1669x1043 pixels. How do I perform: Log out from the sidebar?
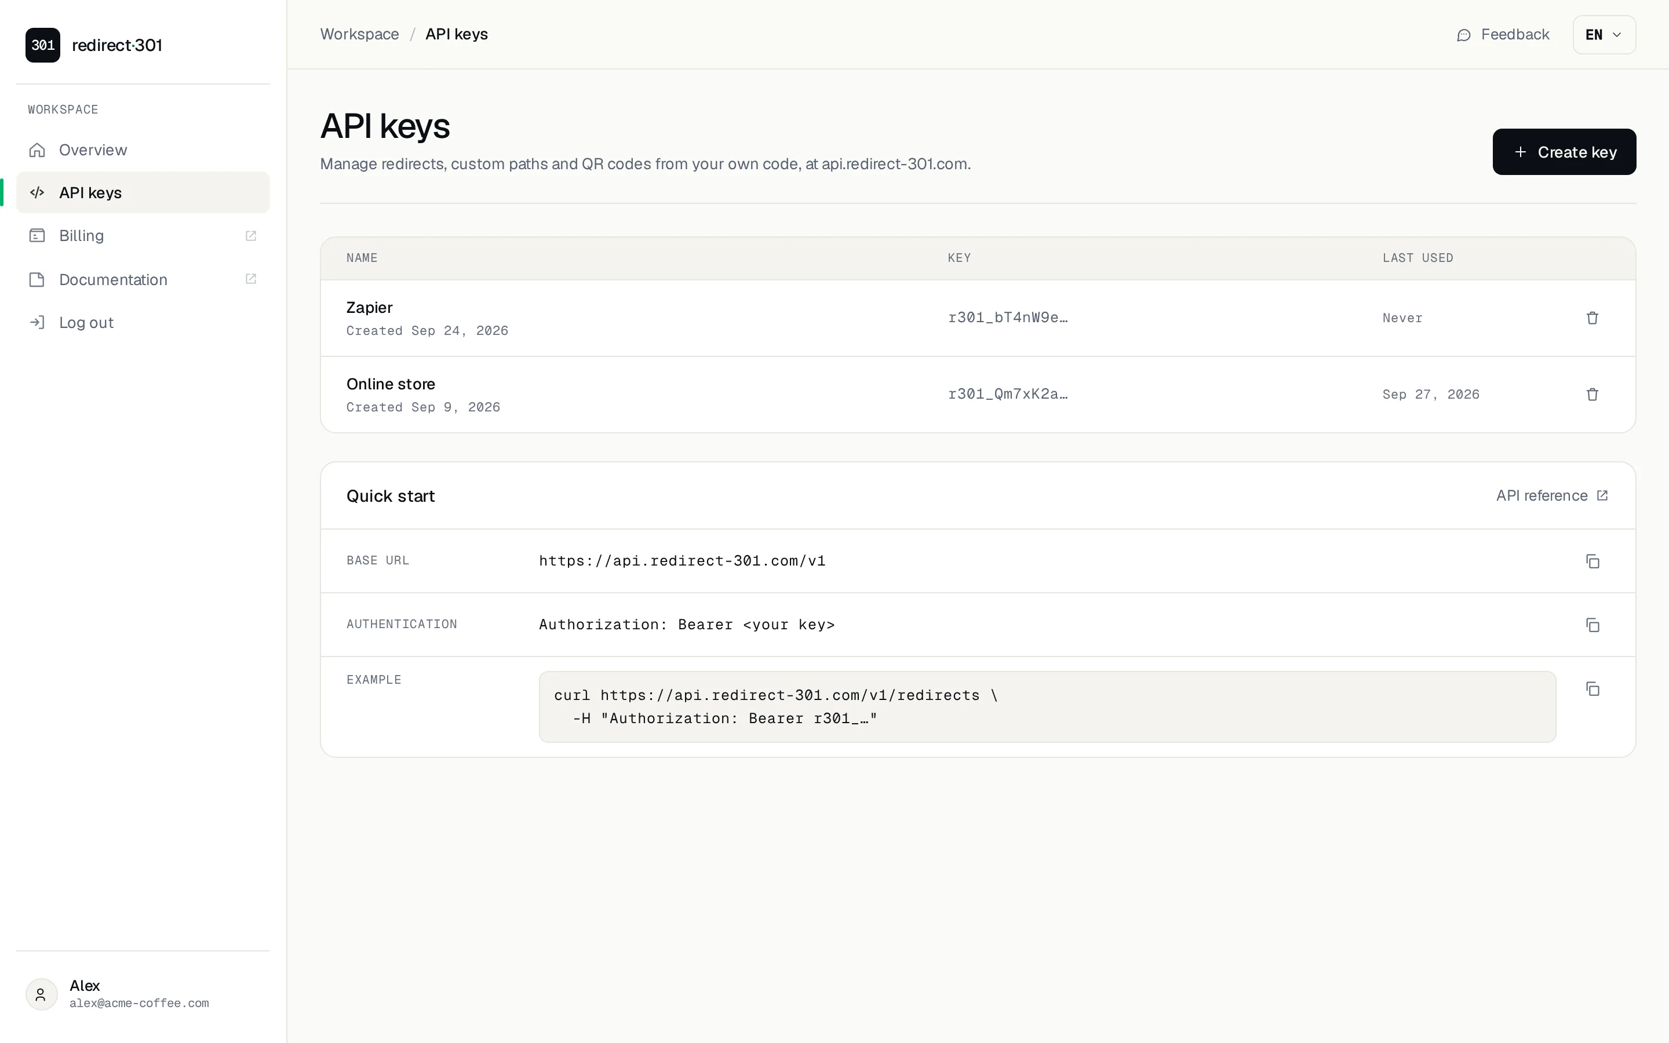143,322
